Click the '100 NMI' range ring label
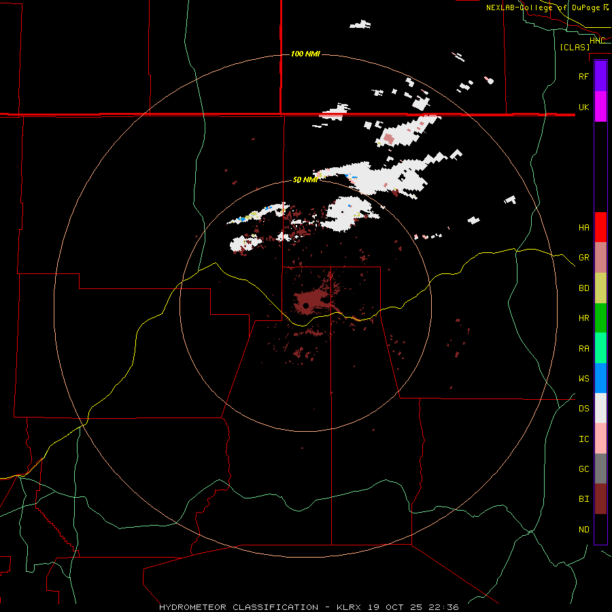The image size is (612, 612). (x=305, y=54)
